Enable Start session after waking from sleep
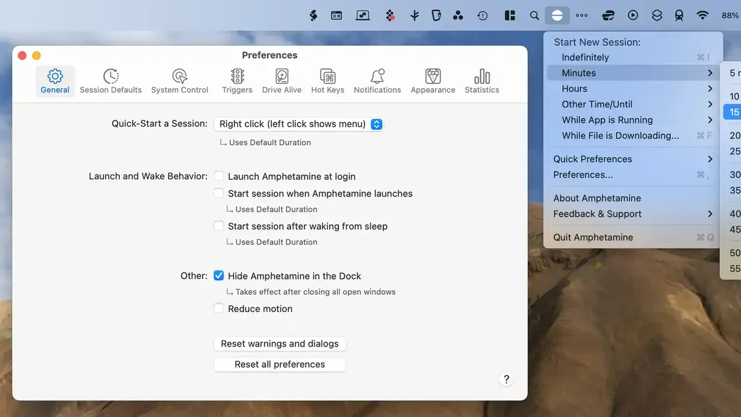741x417 pixels. (219, 226)
